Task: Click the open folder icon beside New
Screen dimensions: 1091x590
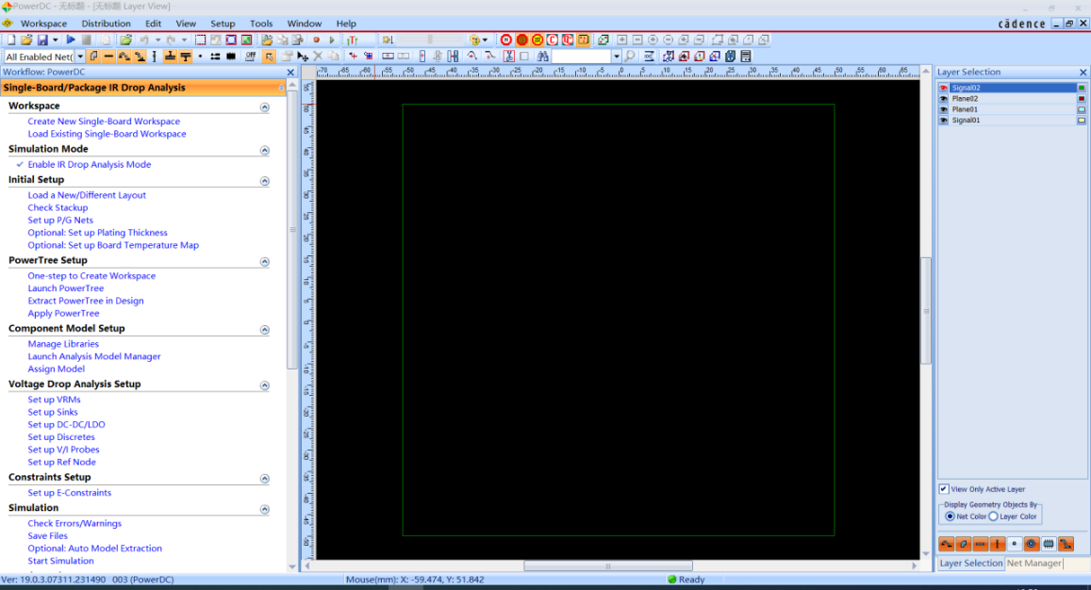Action: click(26, 41)
